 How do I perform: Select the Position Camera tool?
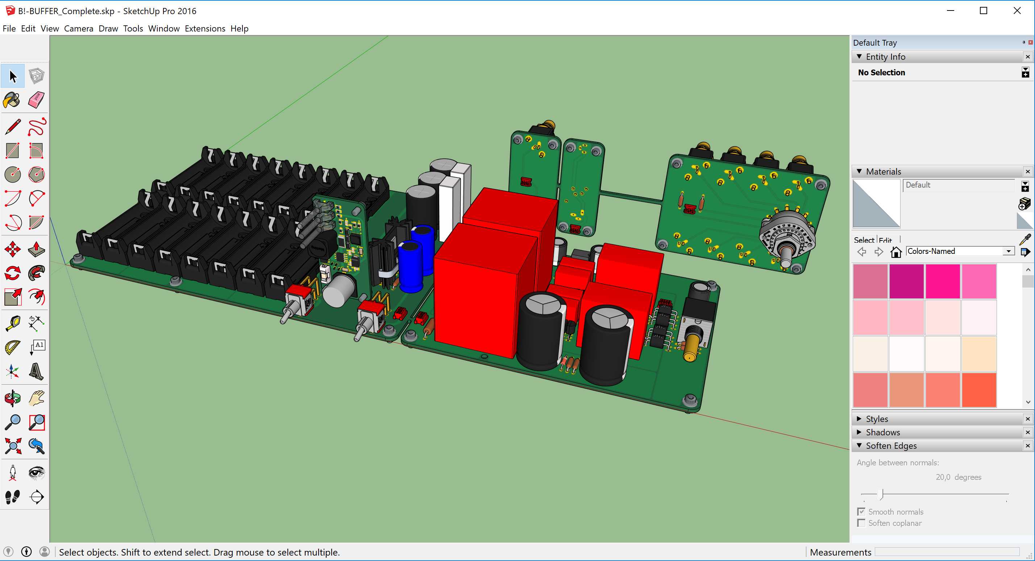pos(12,473)
